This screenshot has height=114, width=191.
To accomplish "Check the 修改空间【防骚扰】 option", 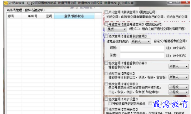I will tap(106, 73).
